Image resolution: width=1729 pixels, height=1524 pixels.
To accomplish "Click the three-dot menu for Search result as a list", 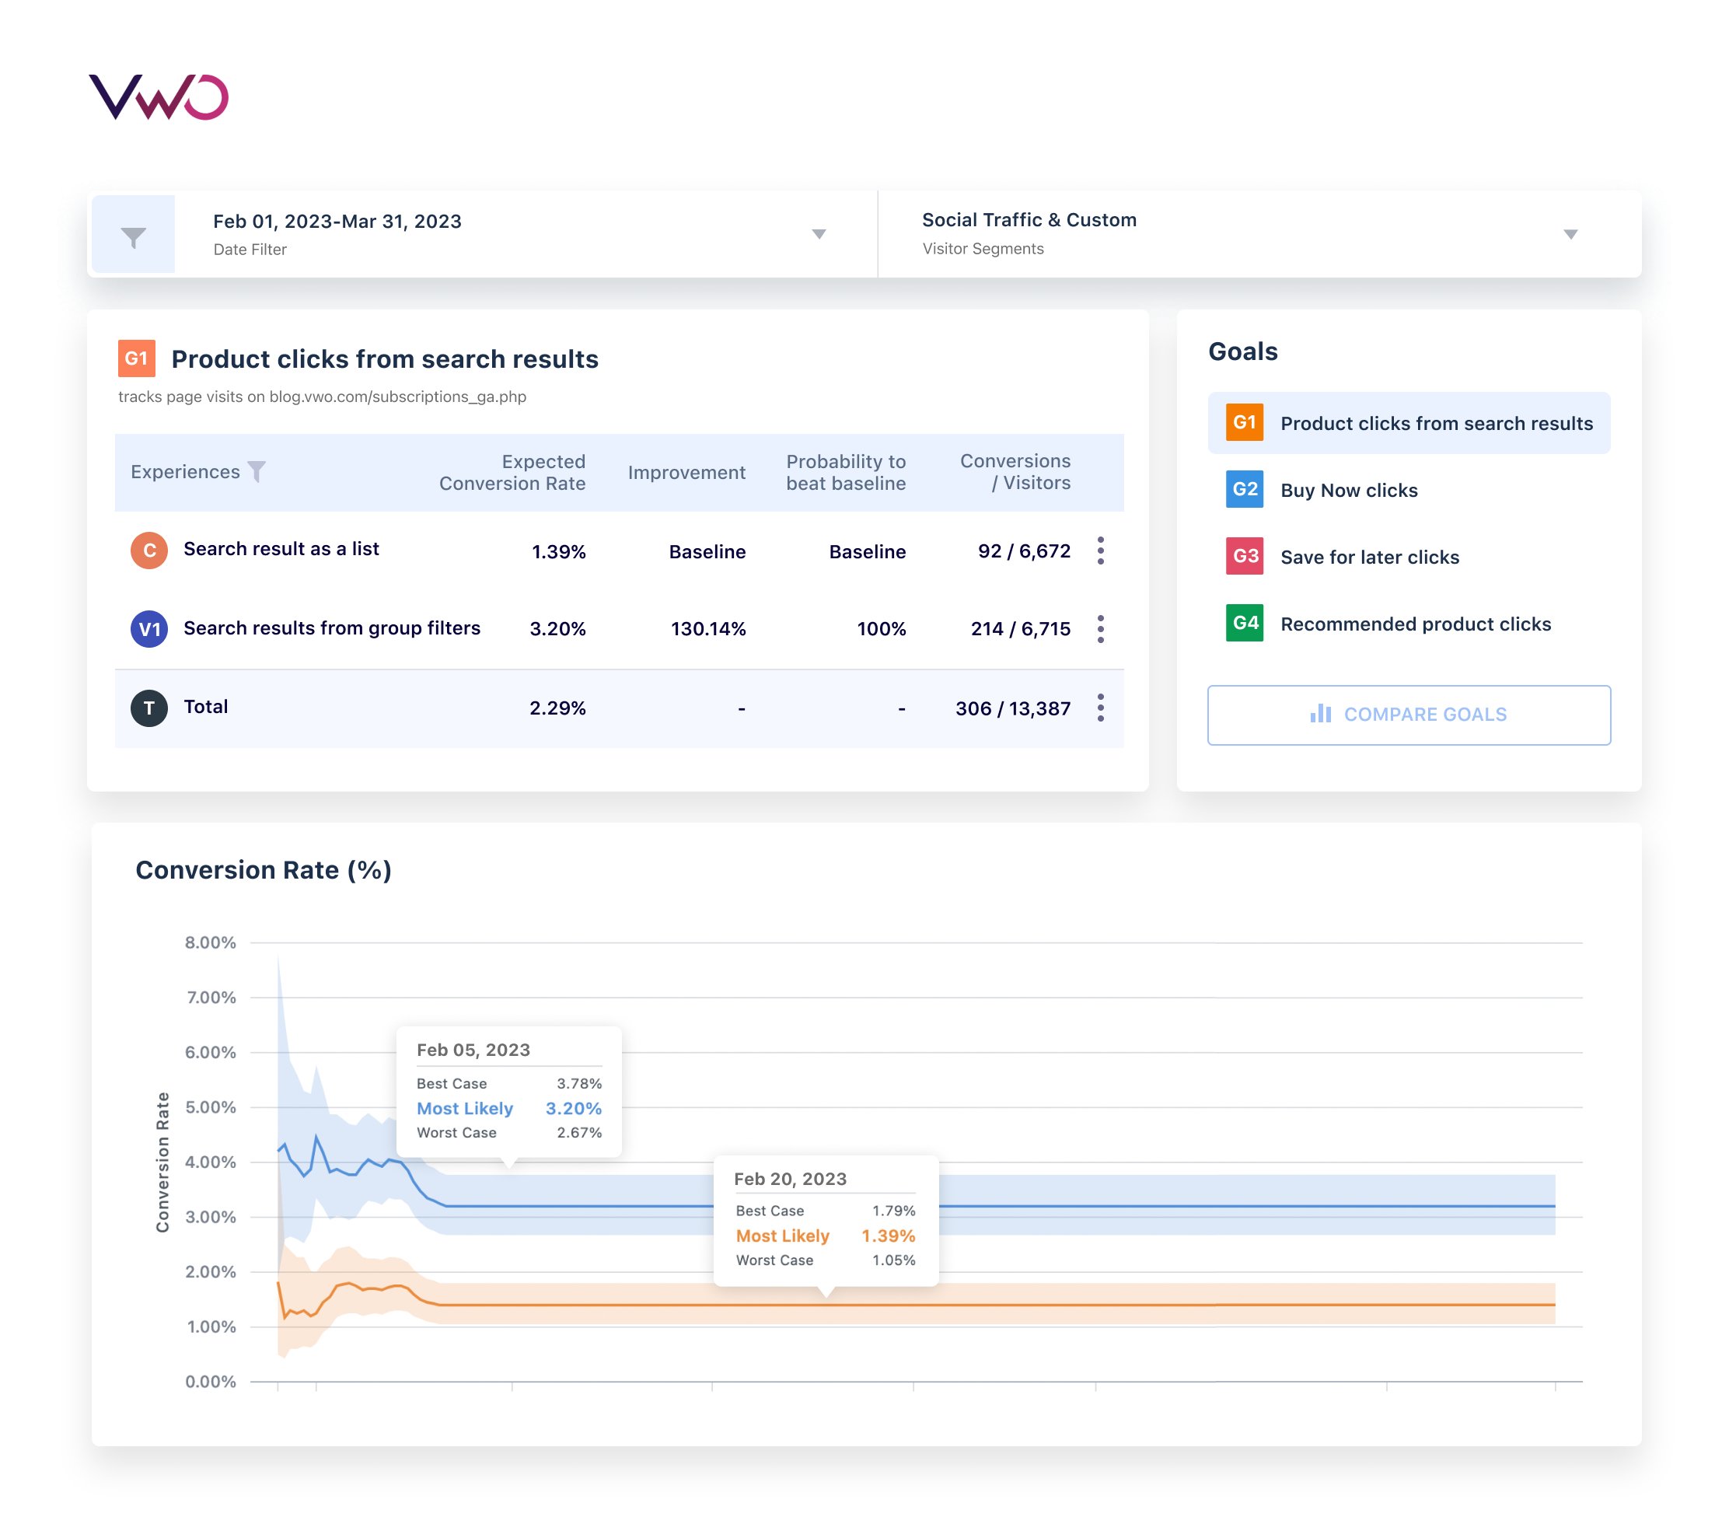I will pos(1101,551).
